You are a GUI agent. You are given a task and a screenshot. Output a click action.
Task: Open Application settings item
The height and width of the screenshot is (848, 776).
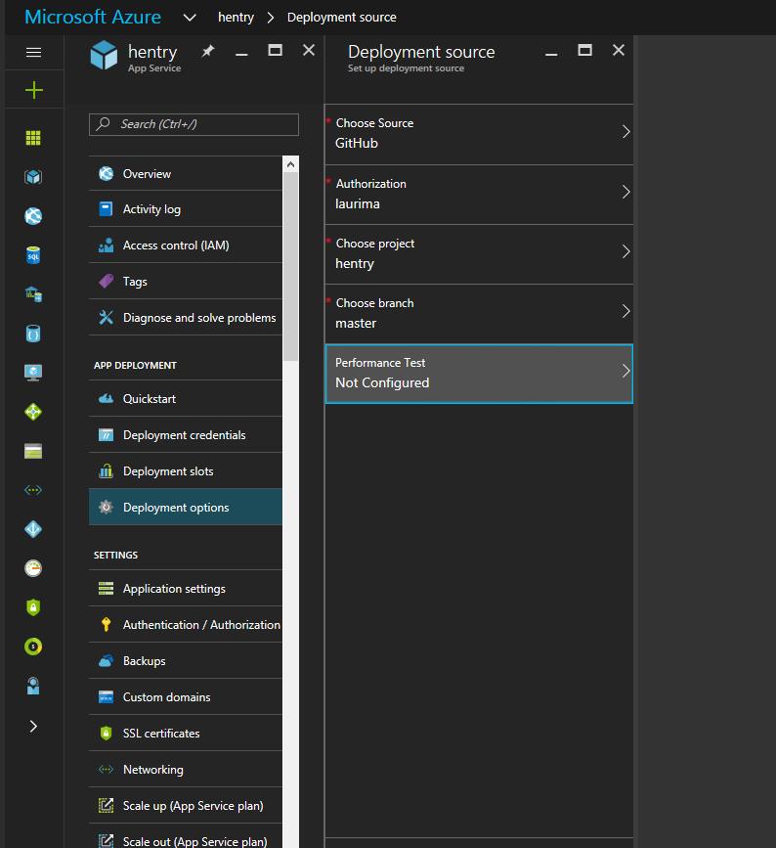click(186, 589)
